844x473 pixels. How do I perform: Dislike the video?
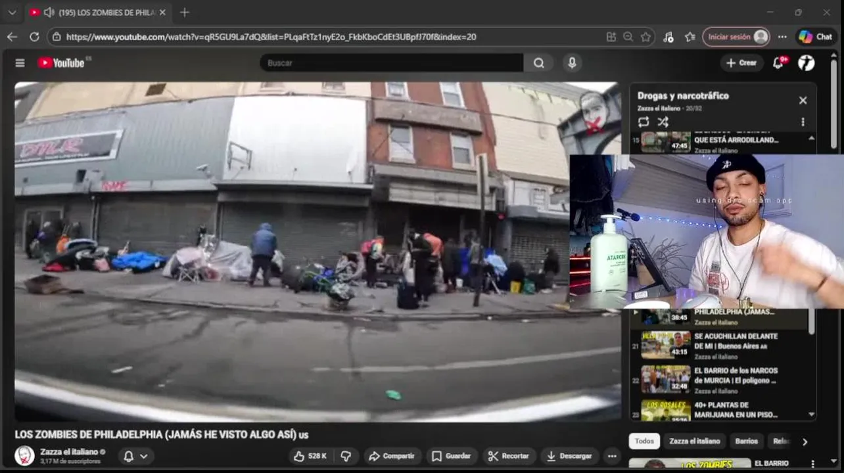click(346, 456)
